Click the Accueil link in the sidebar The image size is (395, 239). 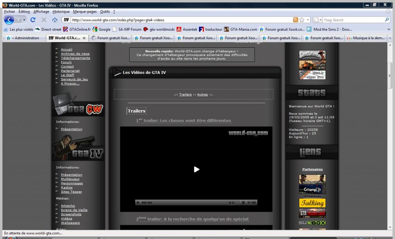pos(66,50)
